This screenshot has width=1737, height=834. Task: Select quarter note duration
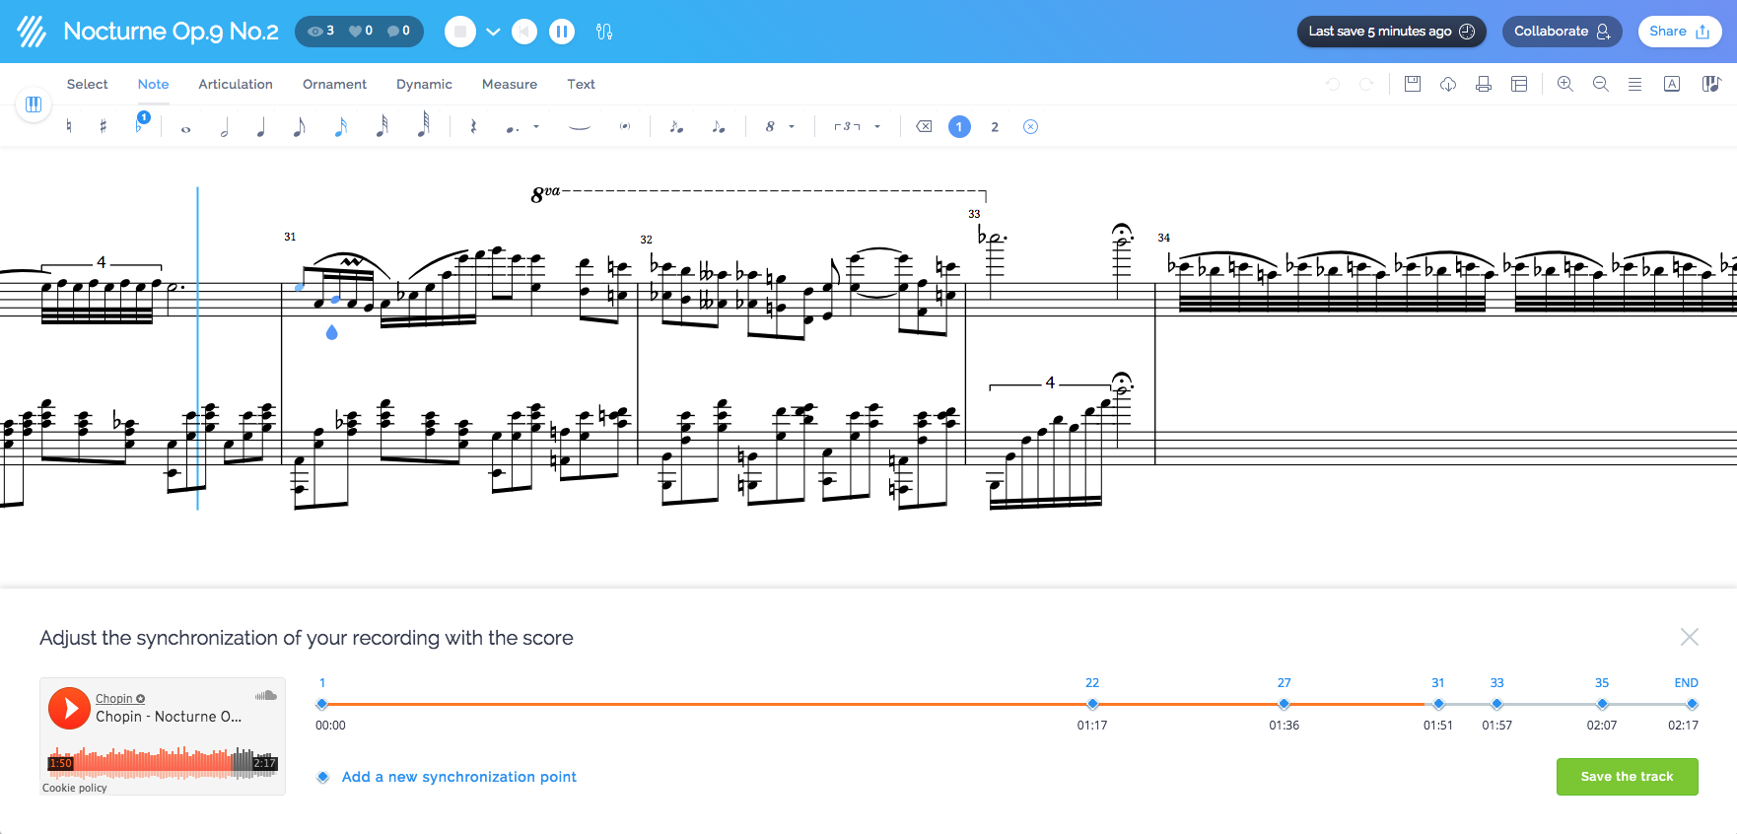[x=260, y=126]
